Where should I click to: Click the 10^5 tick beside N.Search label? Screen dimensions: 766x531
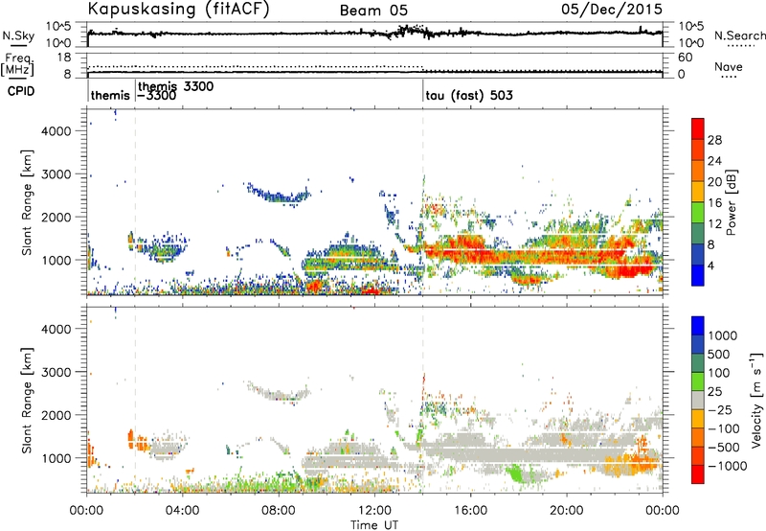pos(691,27)
